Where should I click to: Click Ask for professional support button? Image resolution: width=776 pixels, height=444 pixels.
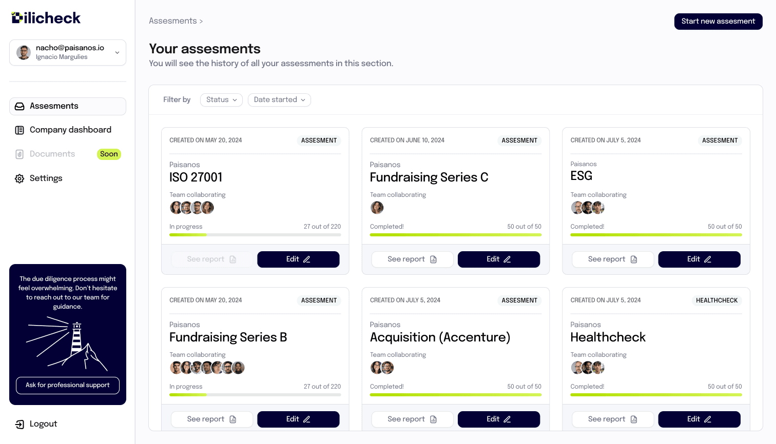tap(68, 385)
